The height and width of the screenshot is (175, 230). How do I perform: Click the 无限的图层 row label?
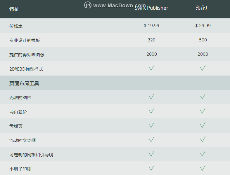pyautogui.click(x=20, y=97)
